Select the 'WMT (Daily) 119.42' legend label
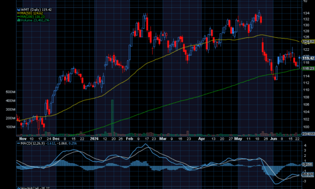The image size is (315, 189). (x=36, y=10)
